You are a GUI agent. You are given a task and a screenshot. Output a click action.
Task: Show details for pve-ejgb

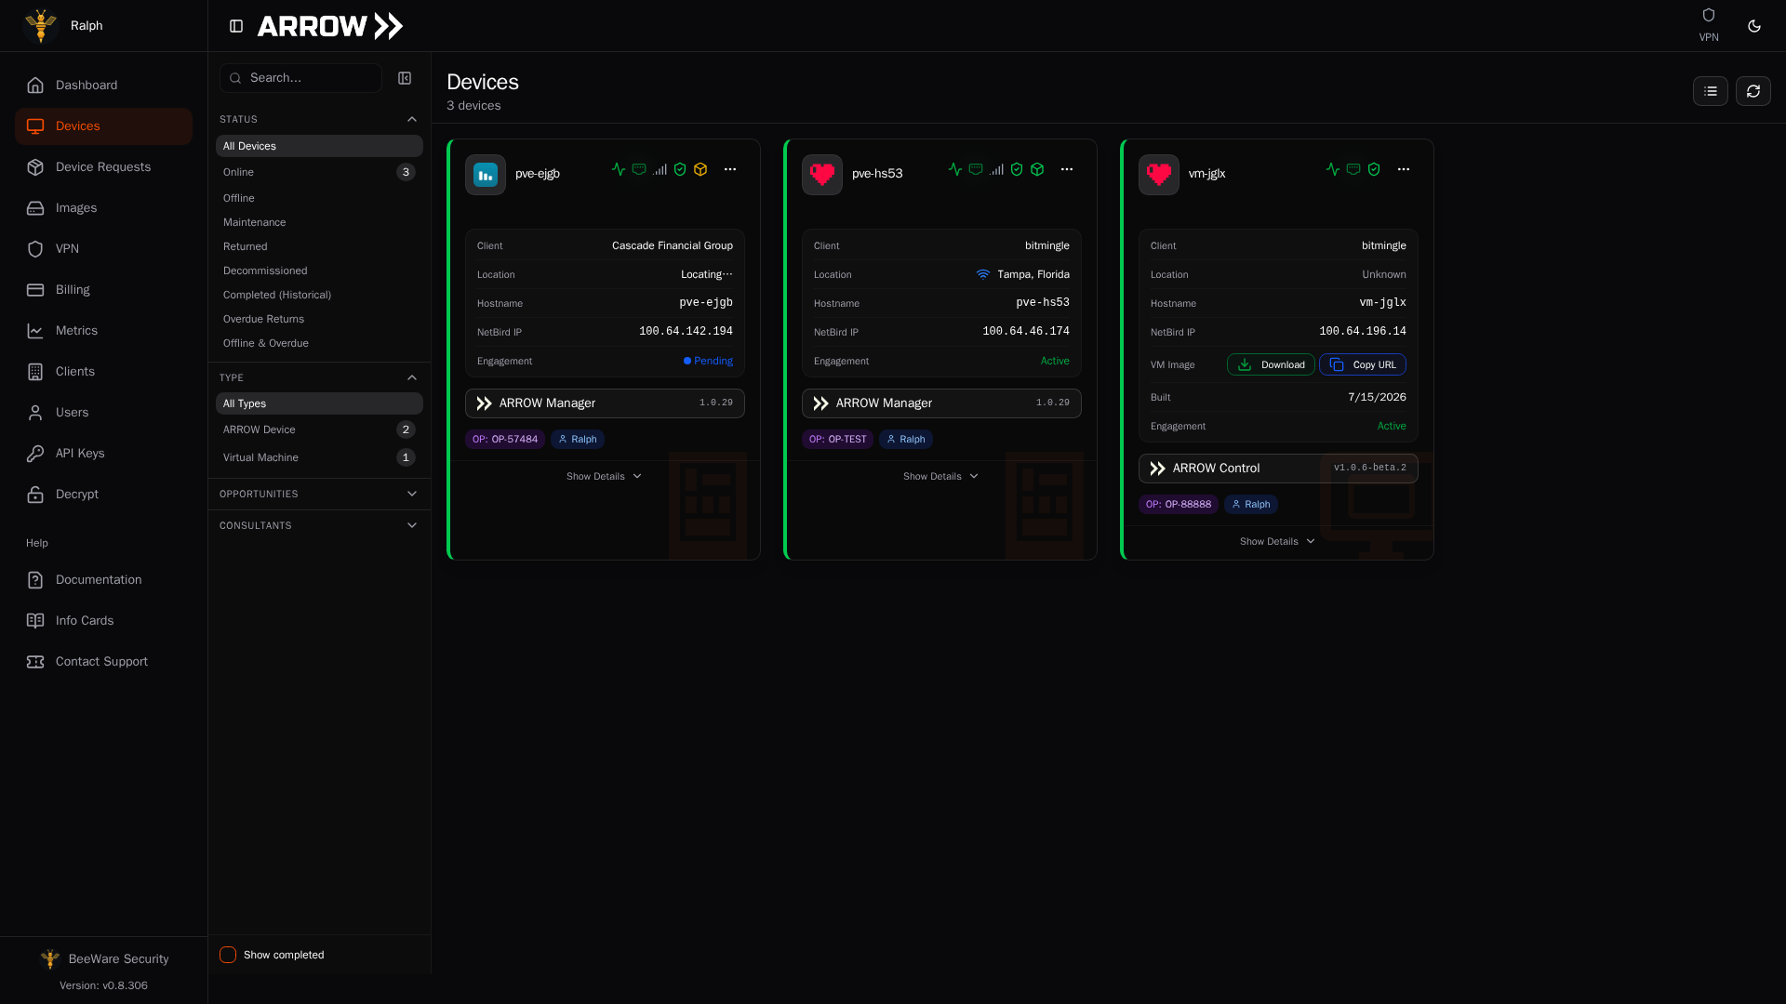[605, 477]
